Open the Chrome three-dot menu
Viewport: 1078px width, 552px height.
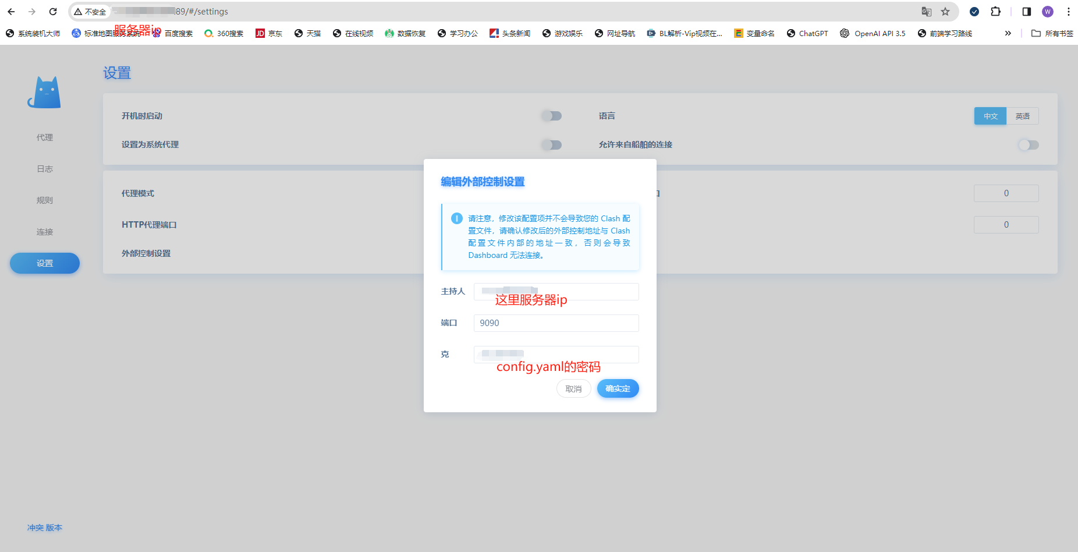coord(1069,12)
